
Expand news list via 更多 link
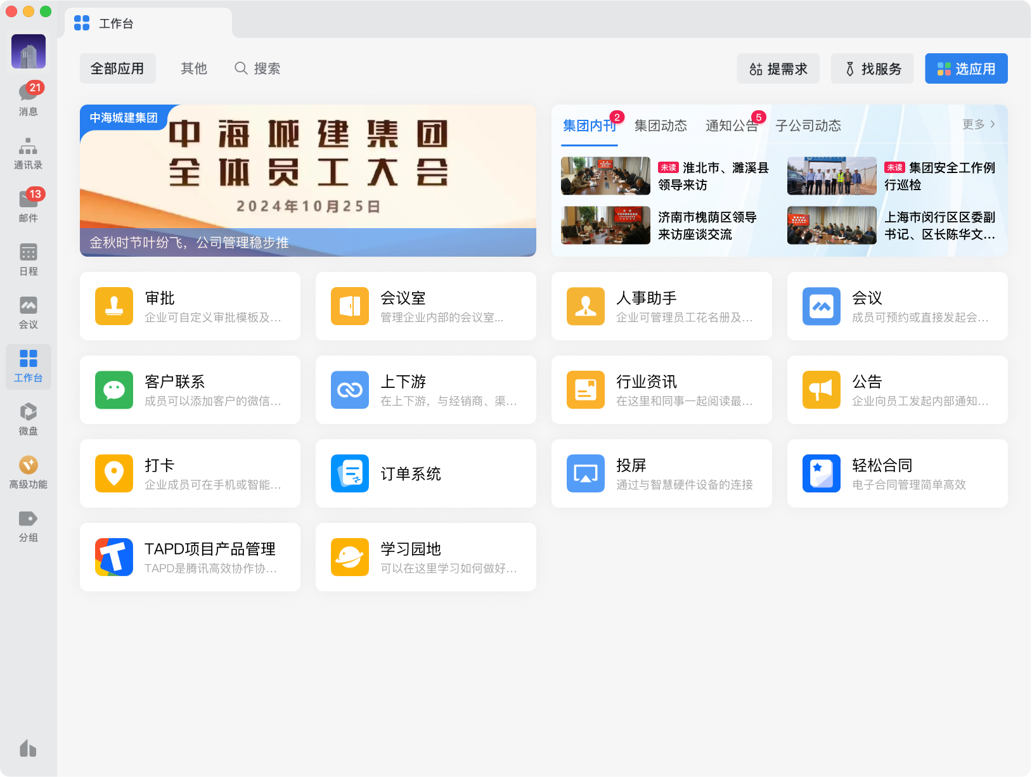pos(979,124)
